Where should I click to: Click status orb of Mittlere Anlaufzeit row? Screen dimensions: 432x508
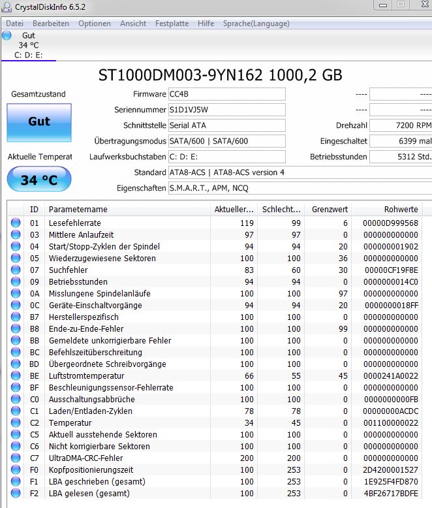[x=16, y=234]
